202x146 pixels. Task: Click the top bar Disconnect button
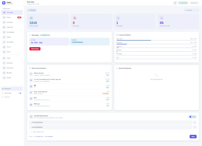(194, 3)
